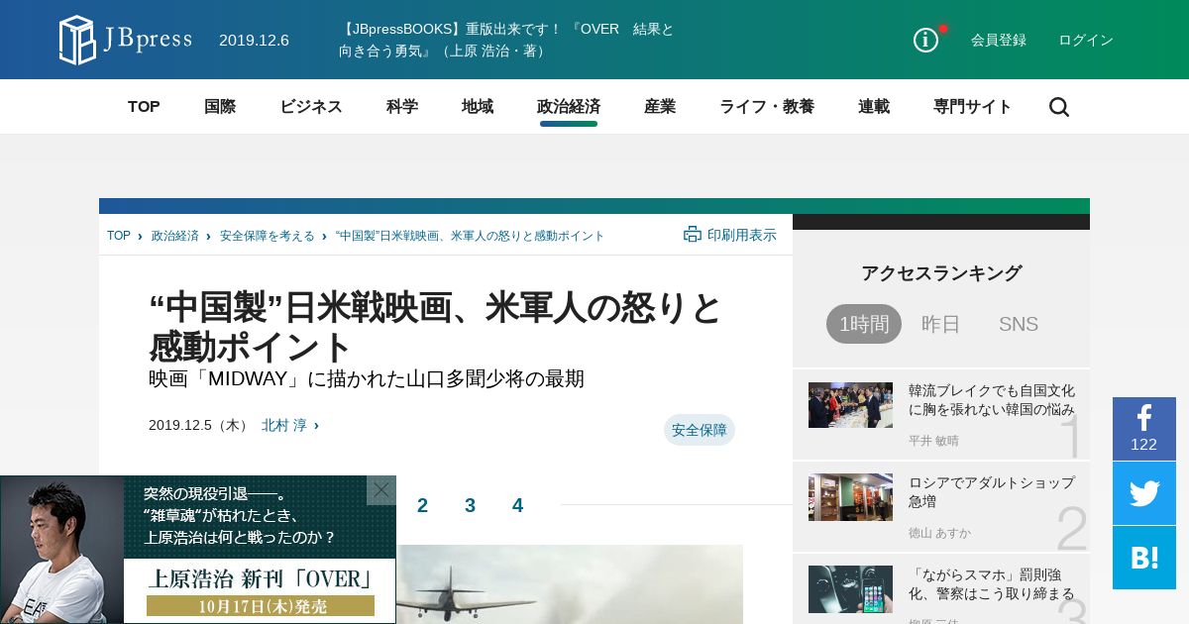Open the TOP navigation item

pos(144,107)
